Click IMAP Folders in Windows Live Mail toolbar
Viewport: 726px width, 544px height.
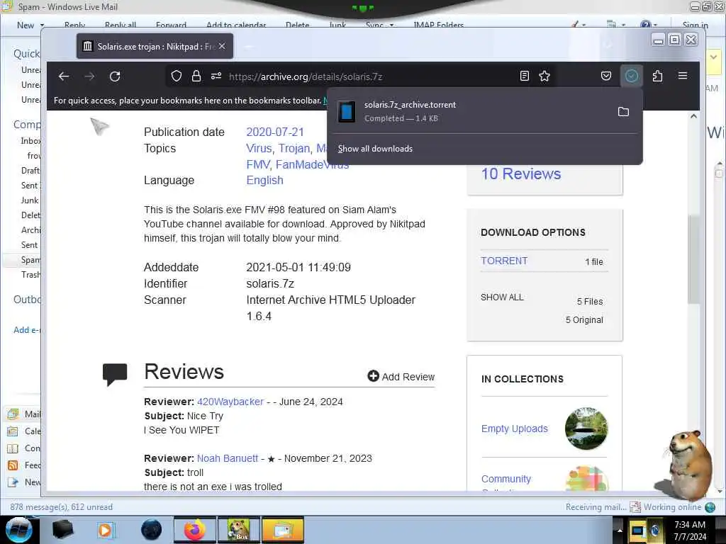point(438,25)
